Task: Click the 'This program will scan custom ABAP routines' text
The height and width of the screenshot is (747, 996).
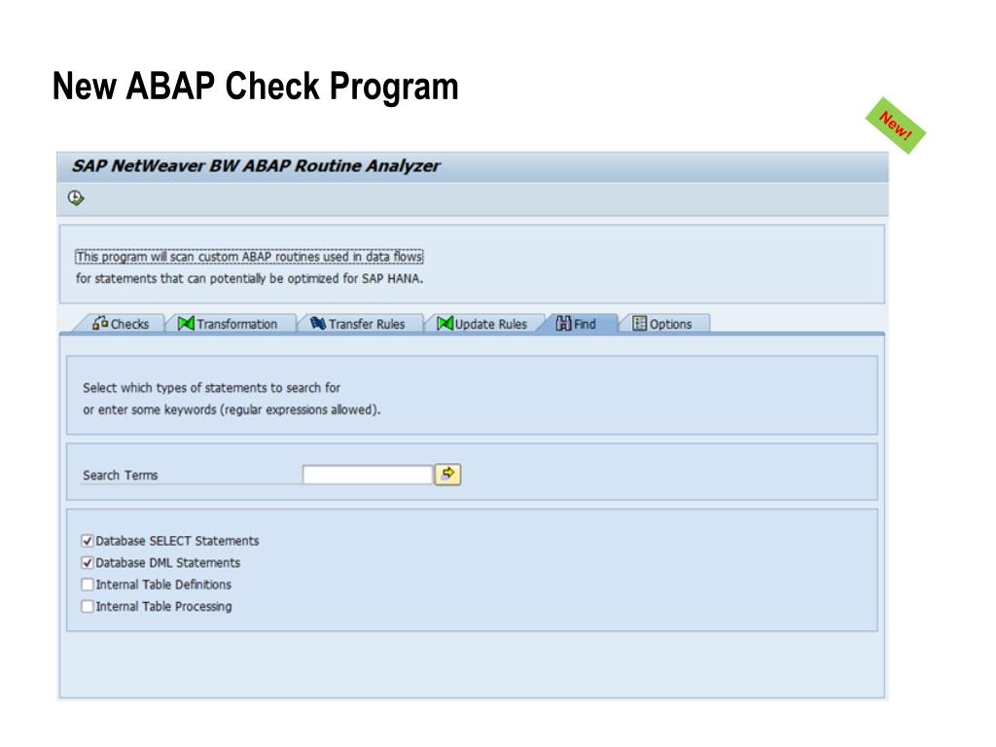Action: 249,257
